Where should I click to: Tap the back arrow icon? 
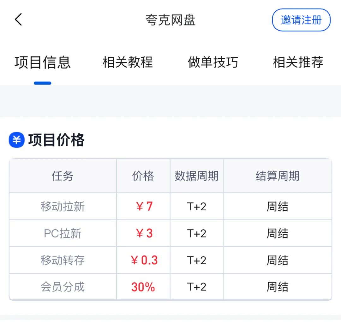coord(18,20)
